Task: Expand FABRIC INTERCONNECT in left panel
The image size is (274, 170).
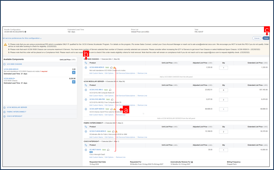Action: (x=5, y=112)
